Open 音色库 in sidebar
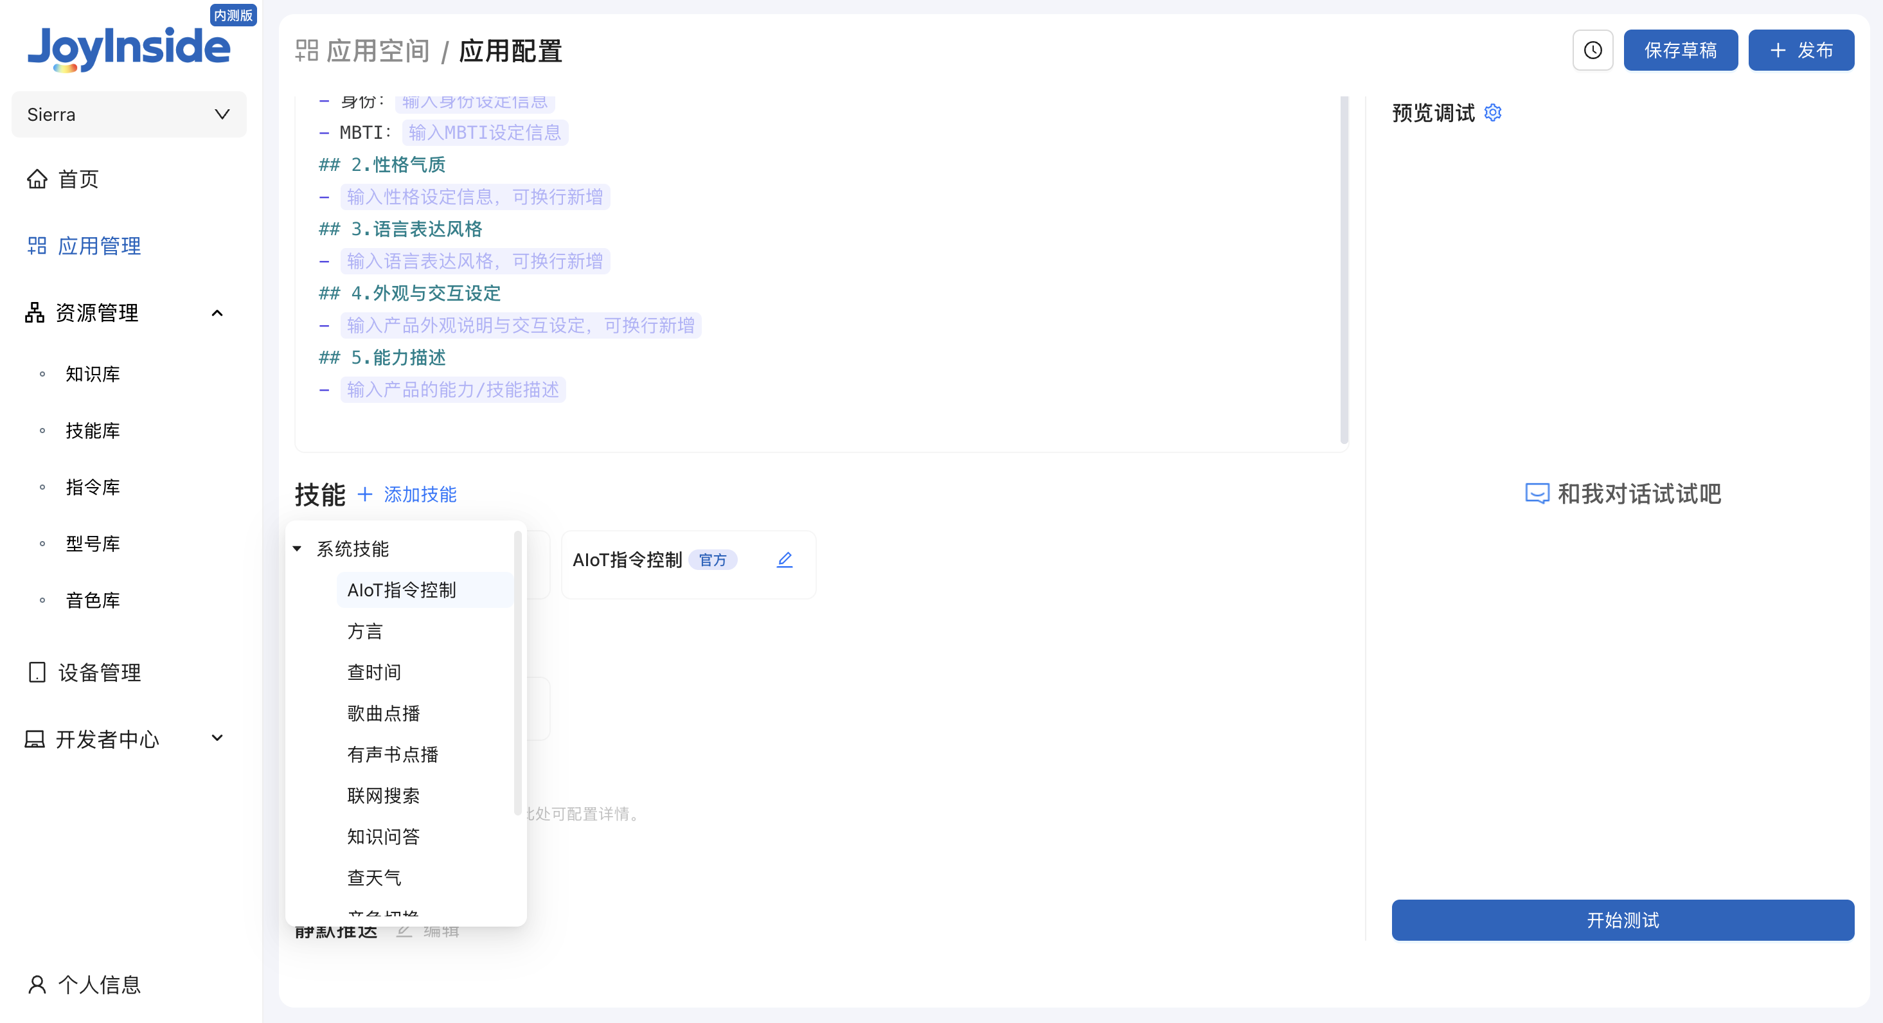Viewport: 1883px width, 1023px height. pos(93,601)
